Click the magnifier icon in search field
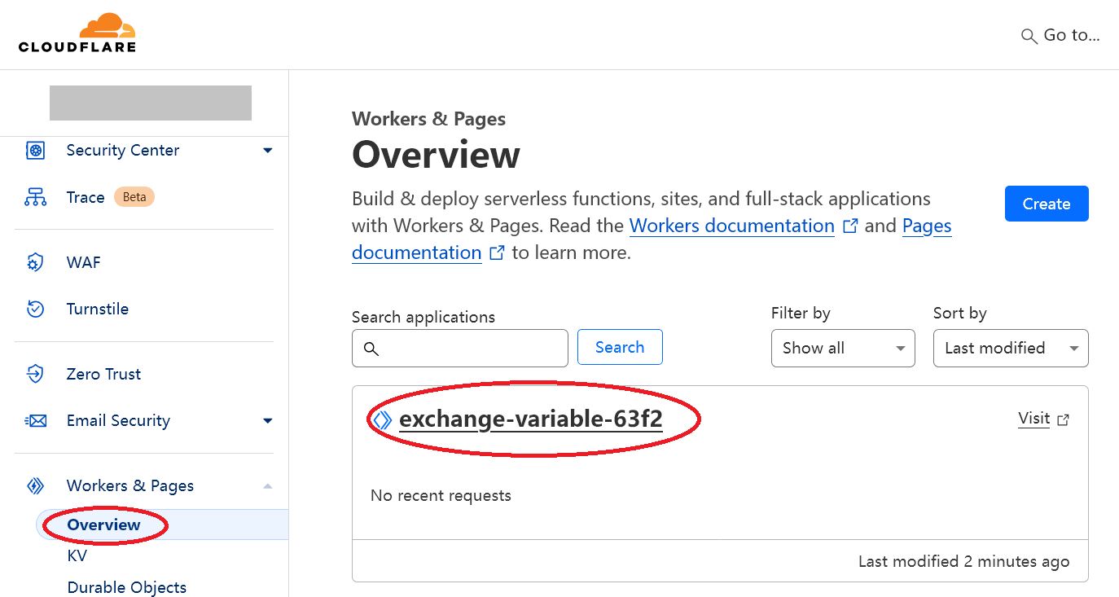Screen dimensions: 1119x597 pos(371,349)
